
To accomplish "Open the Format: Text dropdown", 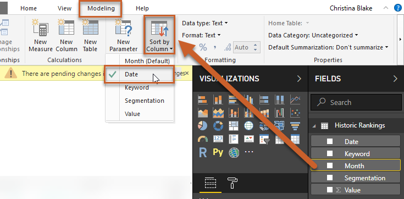I will tap(201, 35).
